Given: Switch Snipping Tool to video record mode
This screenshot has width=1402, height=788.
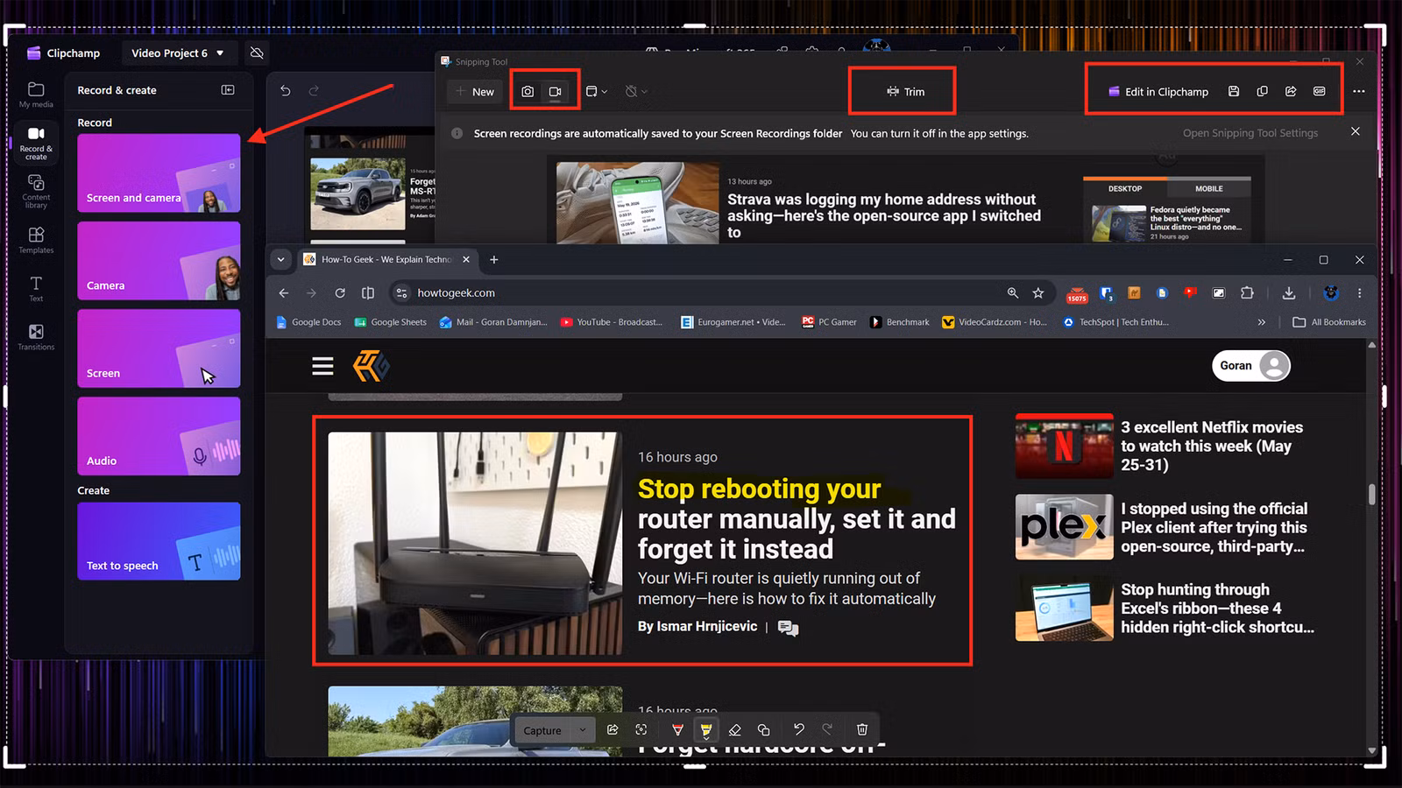Looking at the screenshot, I should [555, 91].
